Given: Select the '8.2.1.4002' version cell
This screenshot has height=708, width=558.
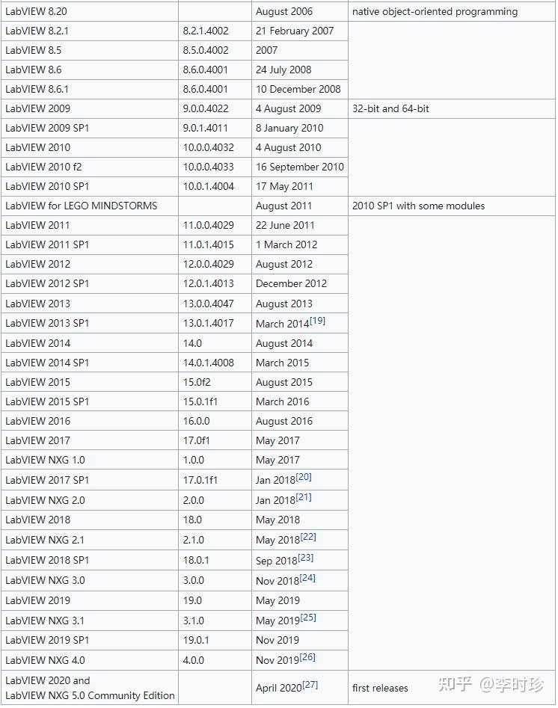Looking at the screenshot, I should pyautogui.click(x=215, y=31).
